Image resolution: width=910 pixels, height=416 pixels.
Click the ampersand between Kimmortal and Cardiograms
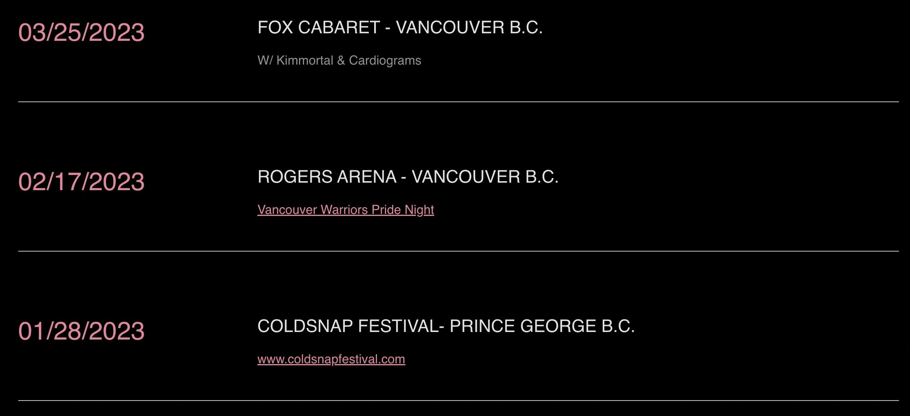coord(341,60)
